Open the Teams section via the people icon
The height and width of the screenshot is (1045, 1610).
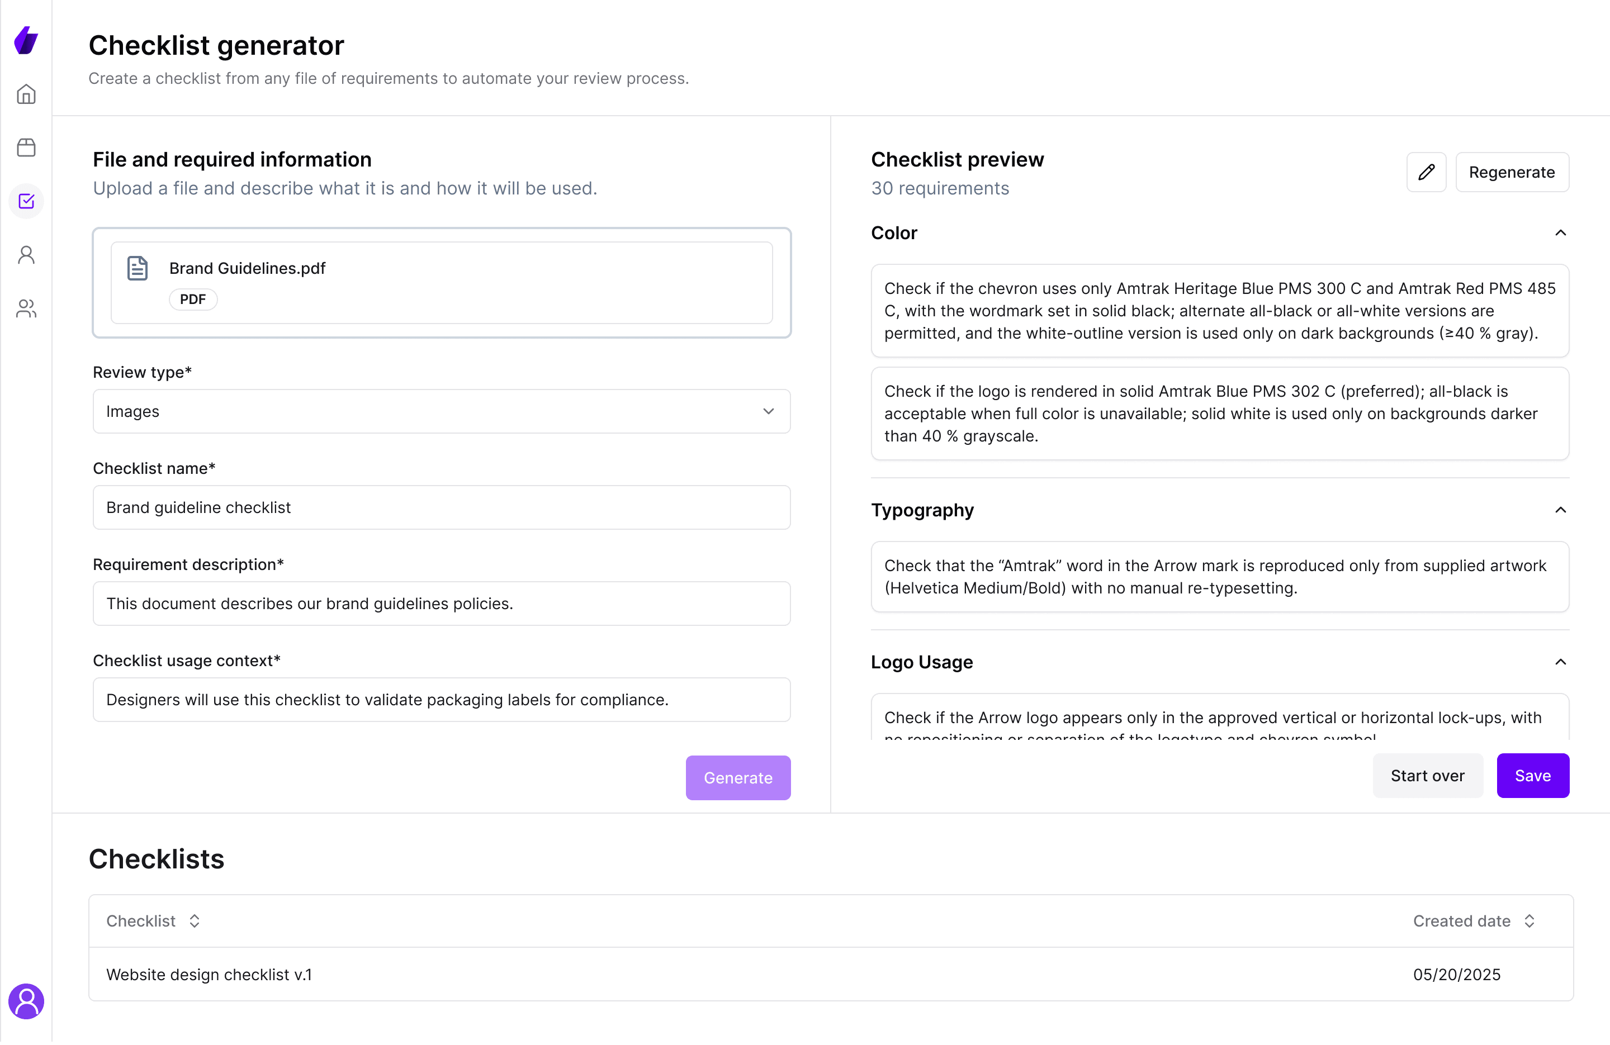(26, 308)
